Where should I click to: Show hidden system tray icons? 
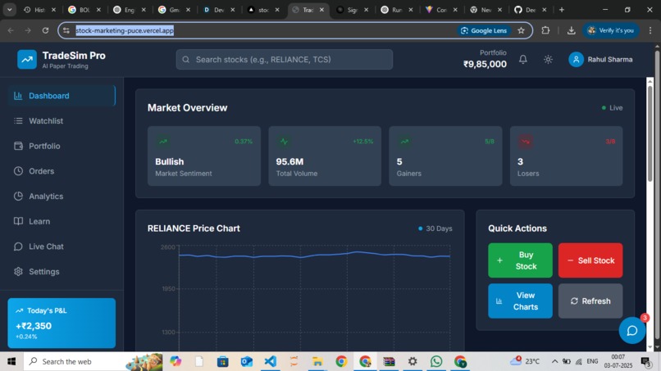point(554,361)
